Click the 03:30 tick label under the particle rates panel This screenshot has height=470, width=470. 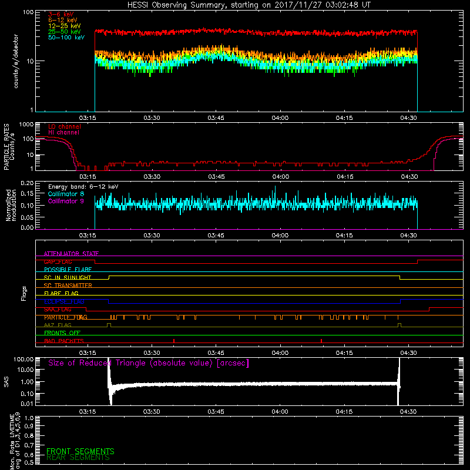pyautogui.click(x=152, y=177)
